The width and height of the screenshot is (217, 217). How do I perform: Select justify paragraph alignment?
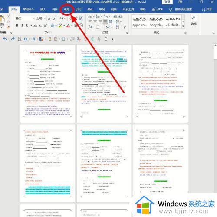tap(105, 22)
